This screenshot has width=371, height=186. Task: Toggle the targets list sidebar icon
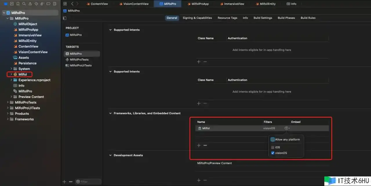tap(65, 18)
